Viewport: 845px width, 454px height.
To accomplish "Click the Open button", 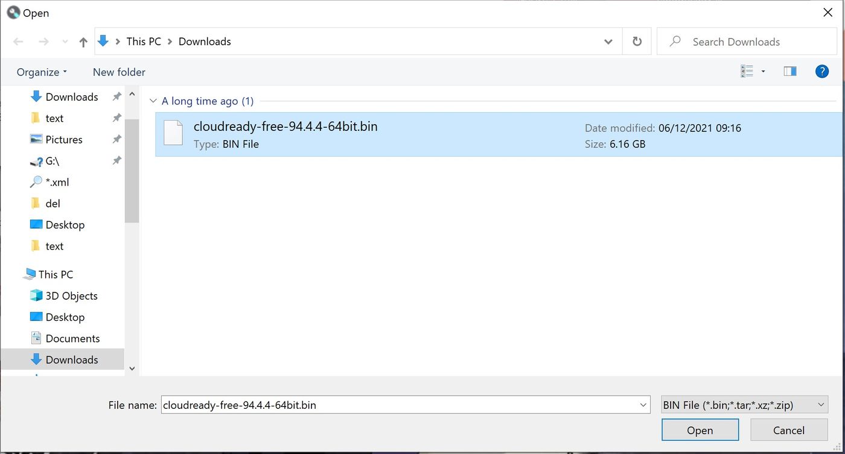I will coord(700,430).
